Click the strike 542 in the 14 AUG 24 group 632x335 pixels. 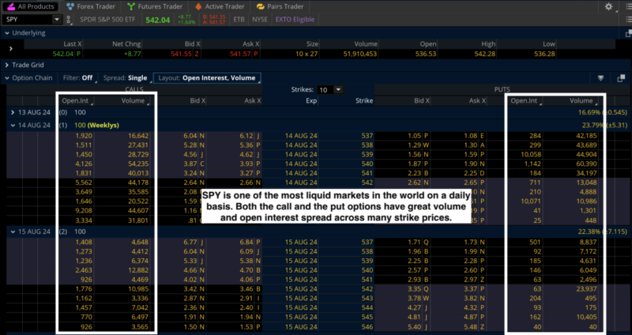pos(367,183)
